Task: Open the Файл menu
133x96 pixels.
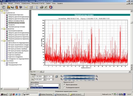Action: click(5, 3)
